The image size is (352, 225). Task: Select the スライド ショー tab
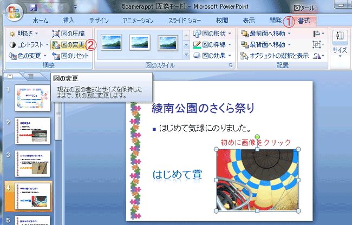click(x=184, y=21)
